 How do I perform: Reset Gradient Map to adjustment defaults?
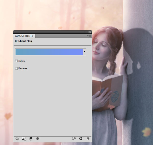pyautogui.click(x=81, y=139)
